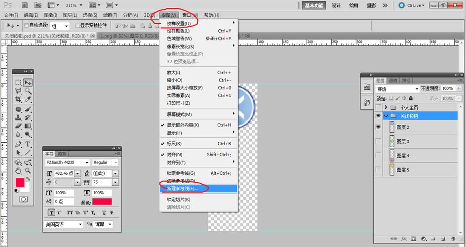Viewport: 466px width, 247px height.
Task: Open font size 482.46 点 dropdown
Action: (x=78, y=173)
